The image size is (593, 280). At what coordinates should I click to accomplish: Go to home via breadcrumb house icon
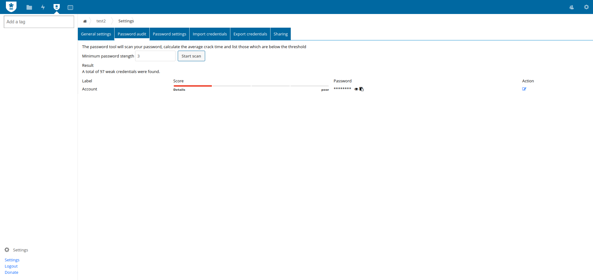click(85, 21)
